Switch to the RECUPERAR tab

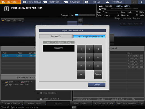[x=52, y=2]
